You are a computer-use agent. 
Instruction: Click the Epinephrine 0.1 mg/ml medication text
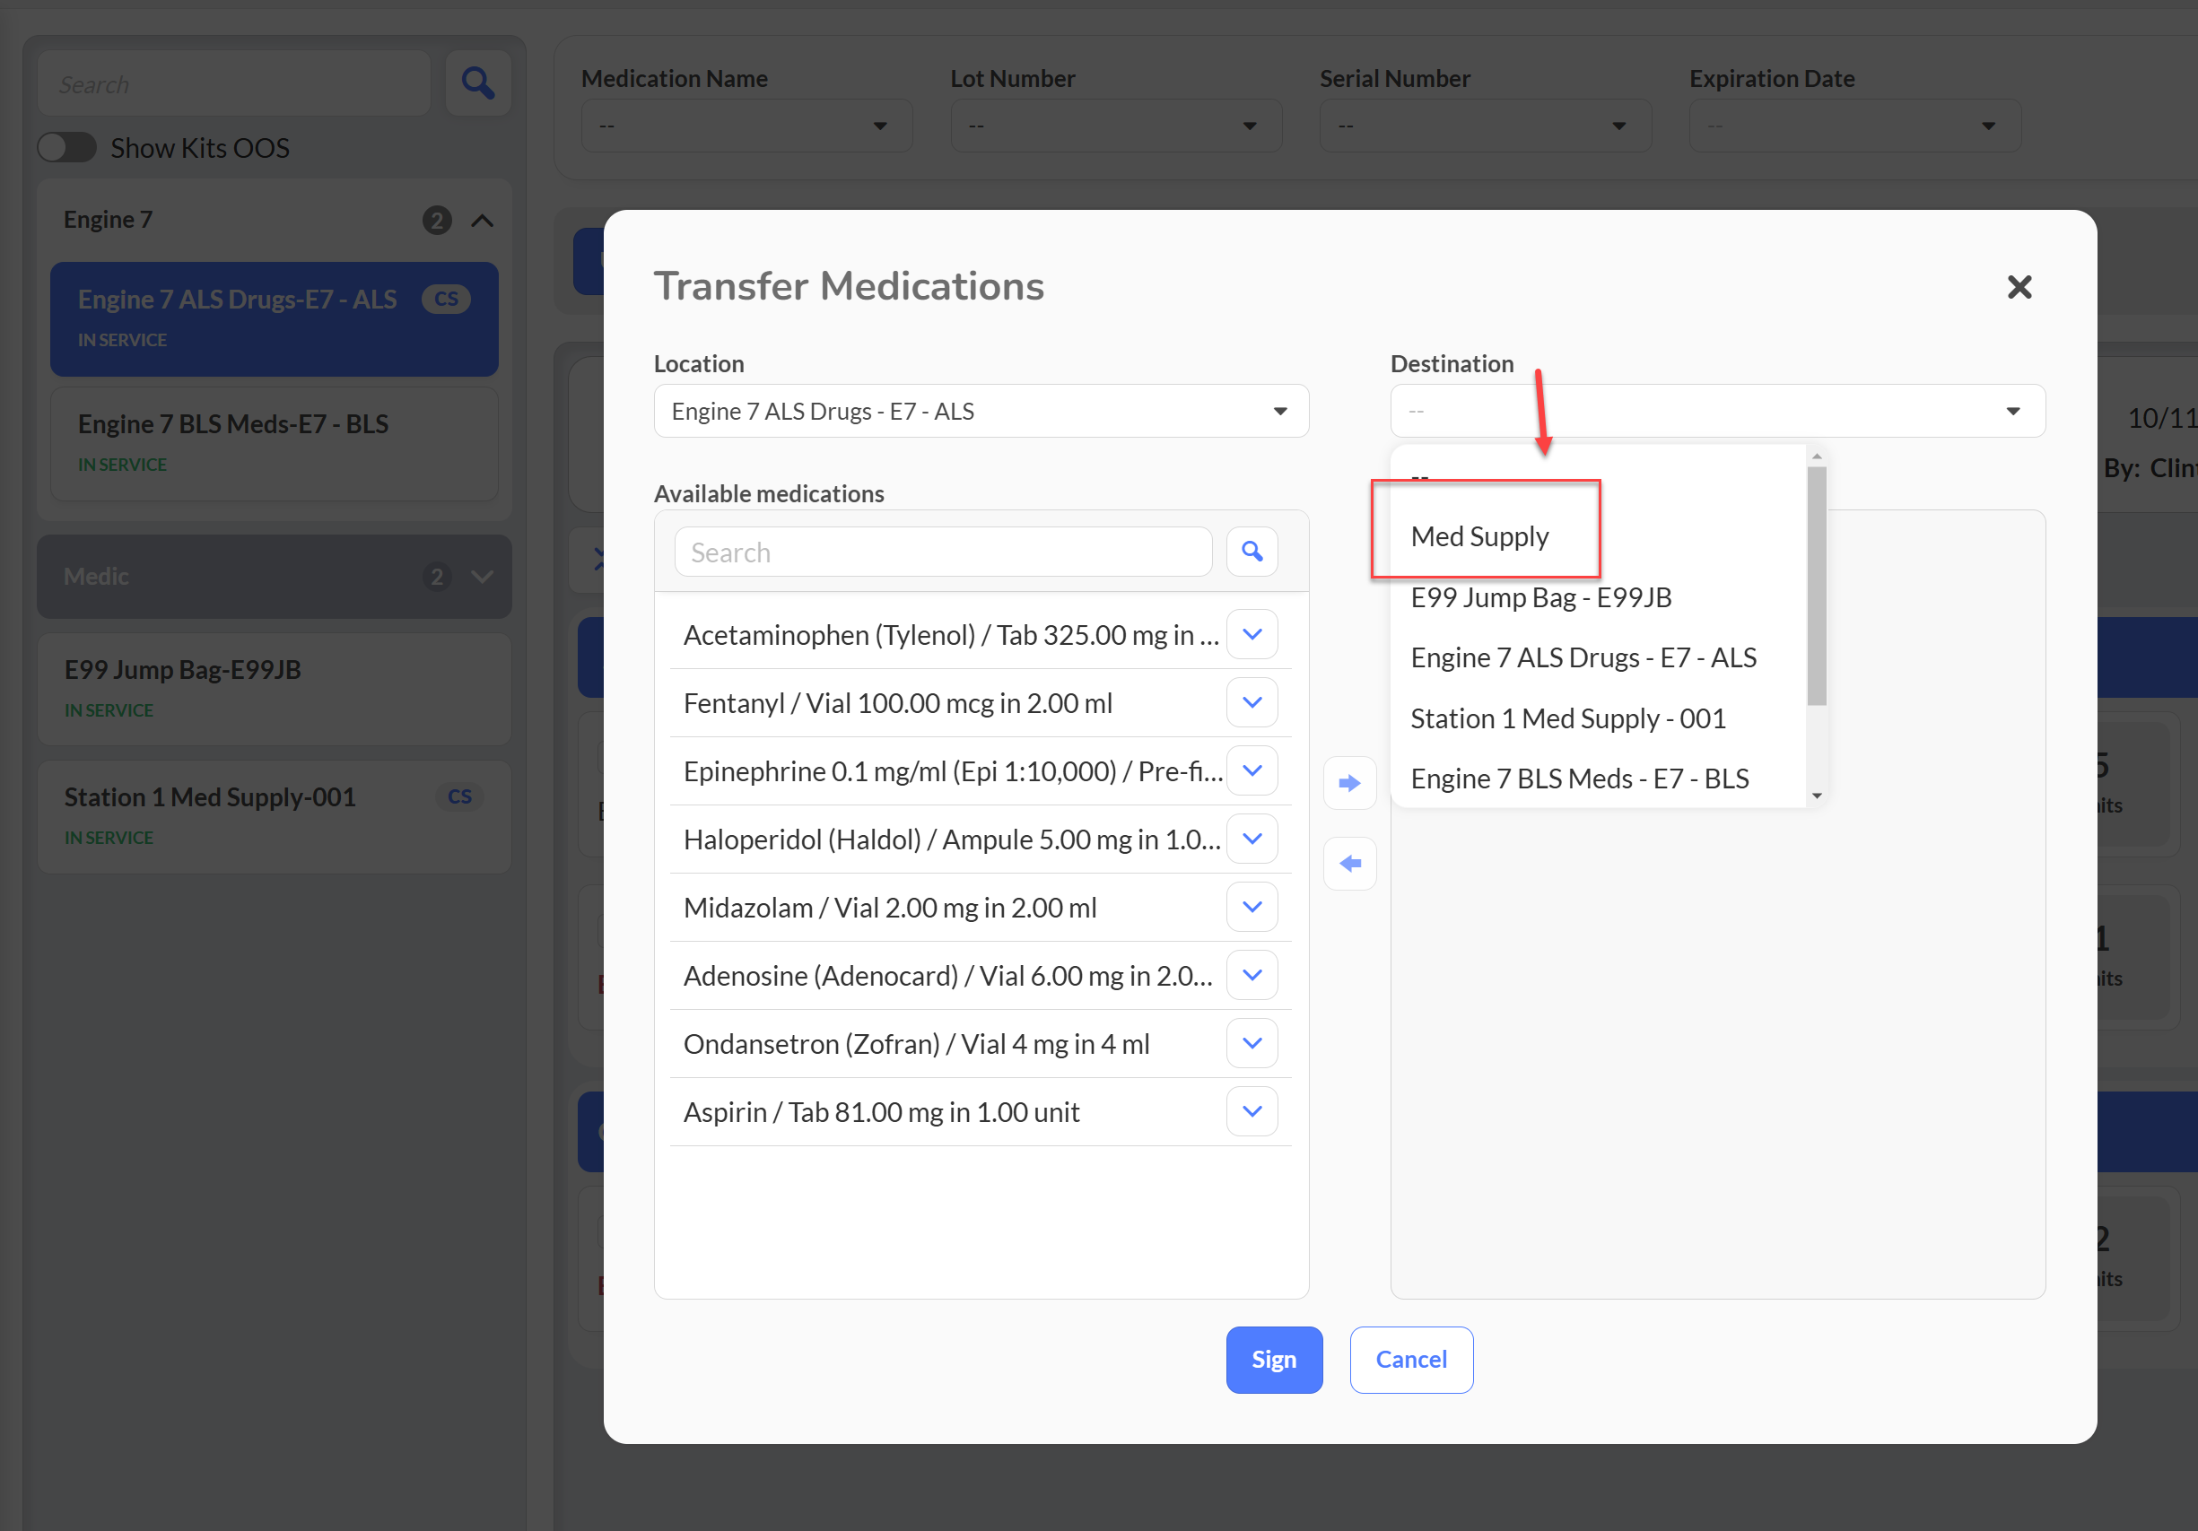pyautogui.click(x=954, y=771)
